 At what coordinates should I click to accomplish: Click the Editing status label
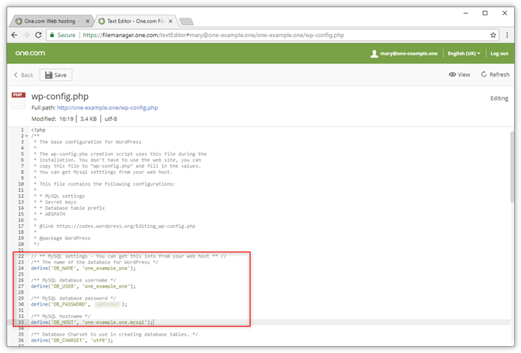pyautogui.click(x=499, y=98)
